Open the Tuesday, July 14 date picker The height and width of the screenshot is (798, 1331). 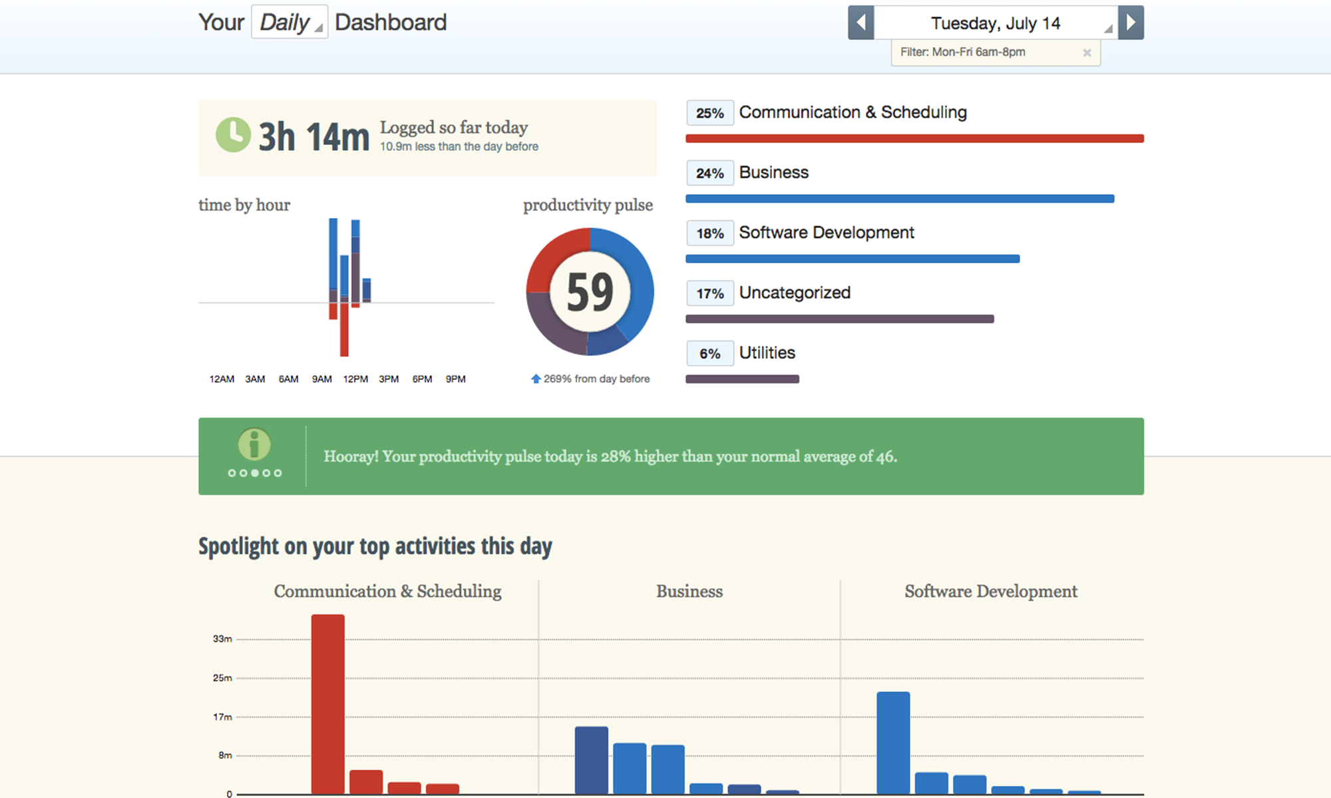[x=996, y=23]
